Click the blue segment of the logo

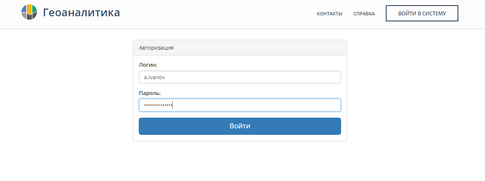coord(24,9)
